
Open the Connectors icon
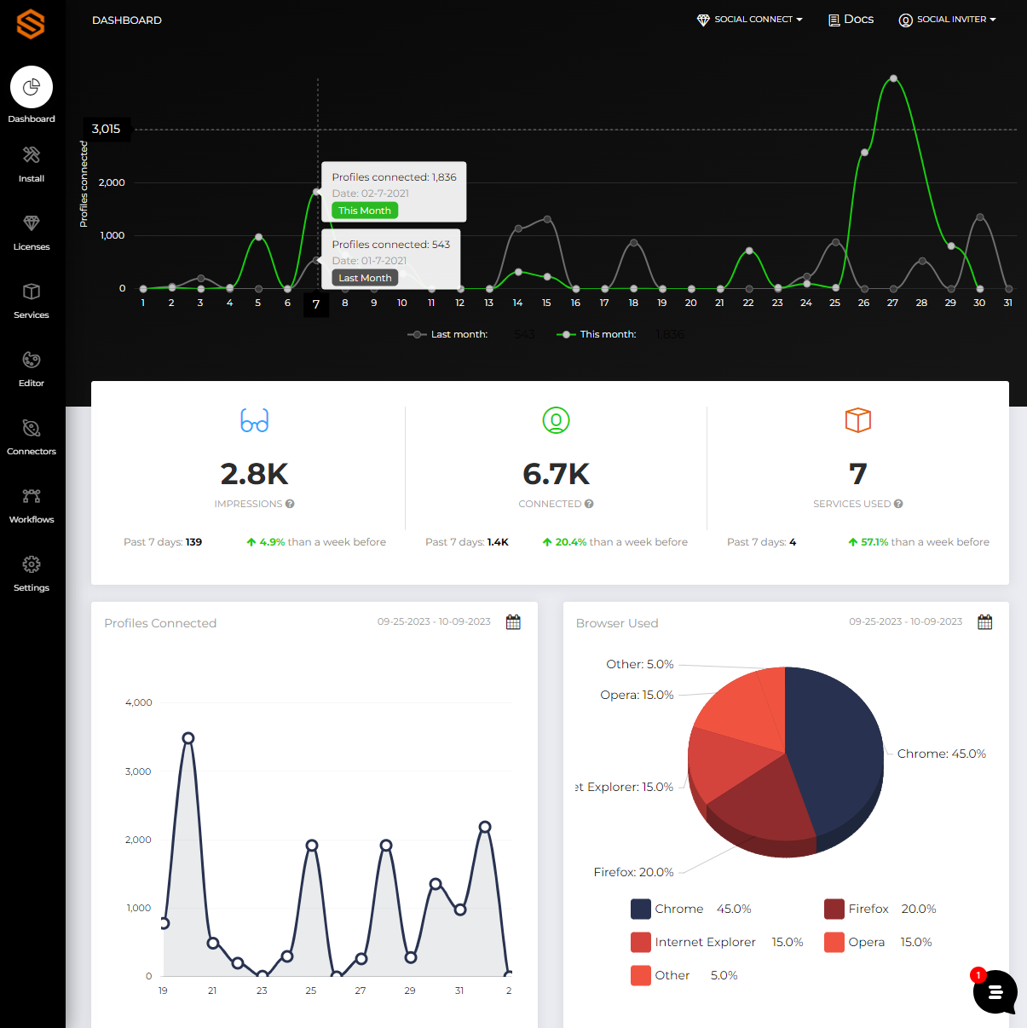pos(32,428)
